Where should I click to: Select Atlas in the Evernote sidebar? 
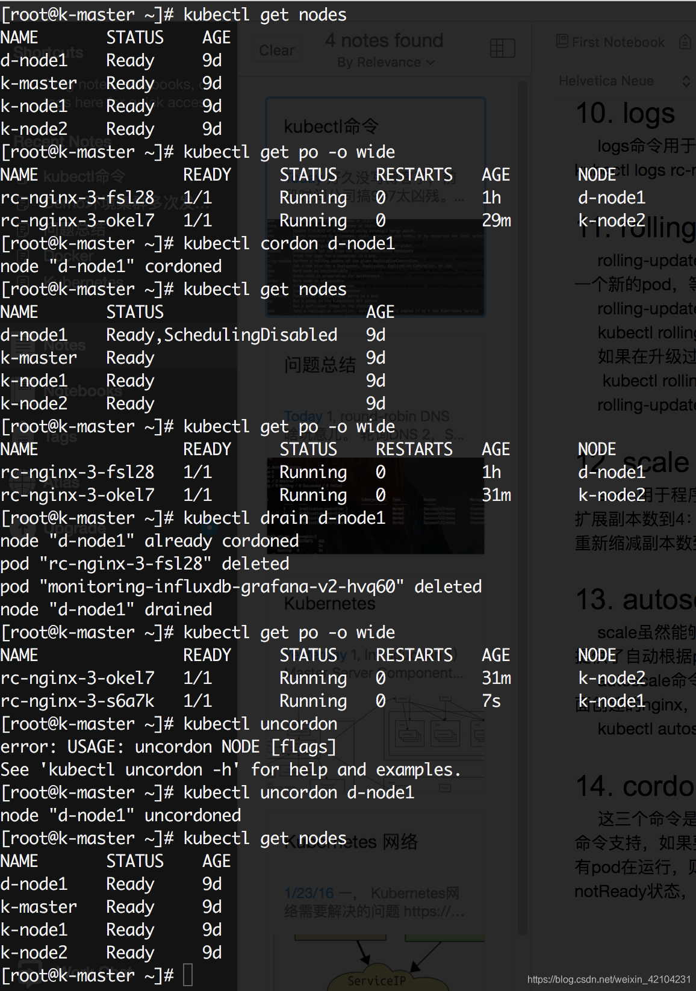pos(61,482)
